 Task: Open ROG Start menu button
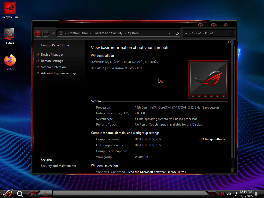[x=7, y=194]
